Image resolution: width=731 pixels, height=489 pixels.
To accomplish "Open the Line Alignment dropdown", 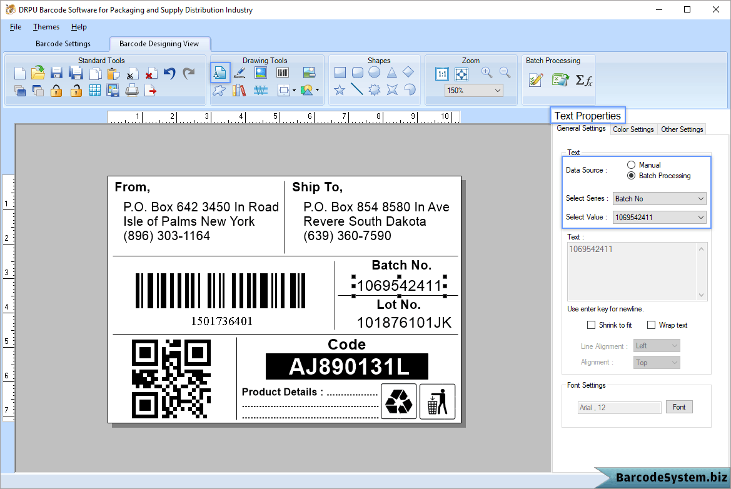I will pyautogui.click(x=657, y=346).
